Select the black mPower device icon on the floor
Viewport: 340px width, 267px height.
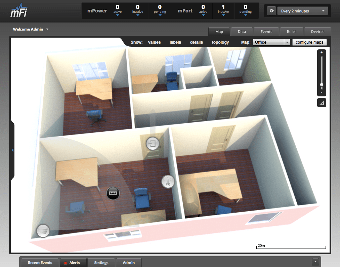[x=113, y=193]
